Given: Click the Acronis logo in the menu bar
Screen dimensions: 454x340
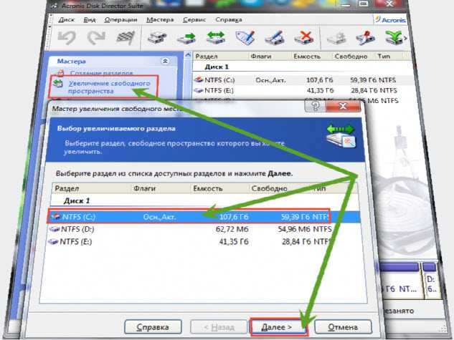Looking at the screenshot, I should 389,19.
